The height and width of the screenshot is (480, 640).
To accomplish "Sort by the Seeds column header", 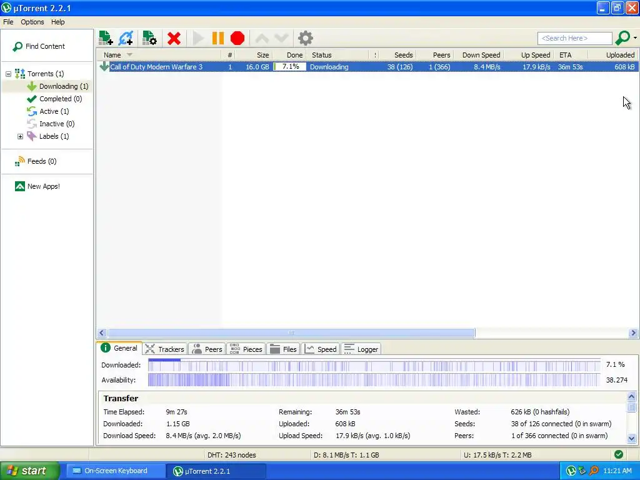I will (x=399, y=55).
